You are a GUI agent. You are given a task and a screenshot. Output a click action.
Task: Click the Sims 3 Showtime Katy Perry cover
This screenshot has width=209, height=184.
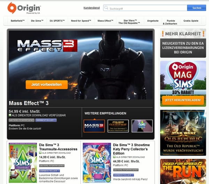point(97,163)
